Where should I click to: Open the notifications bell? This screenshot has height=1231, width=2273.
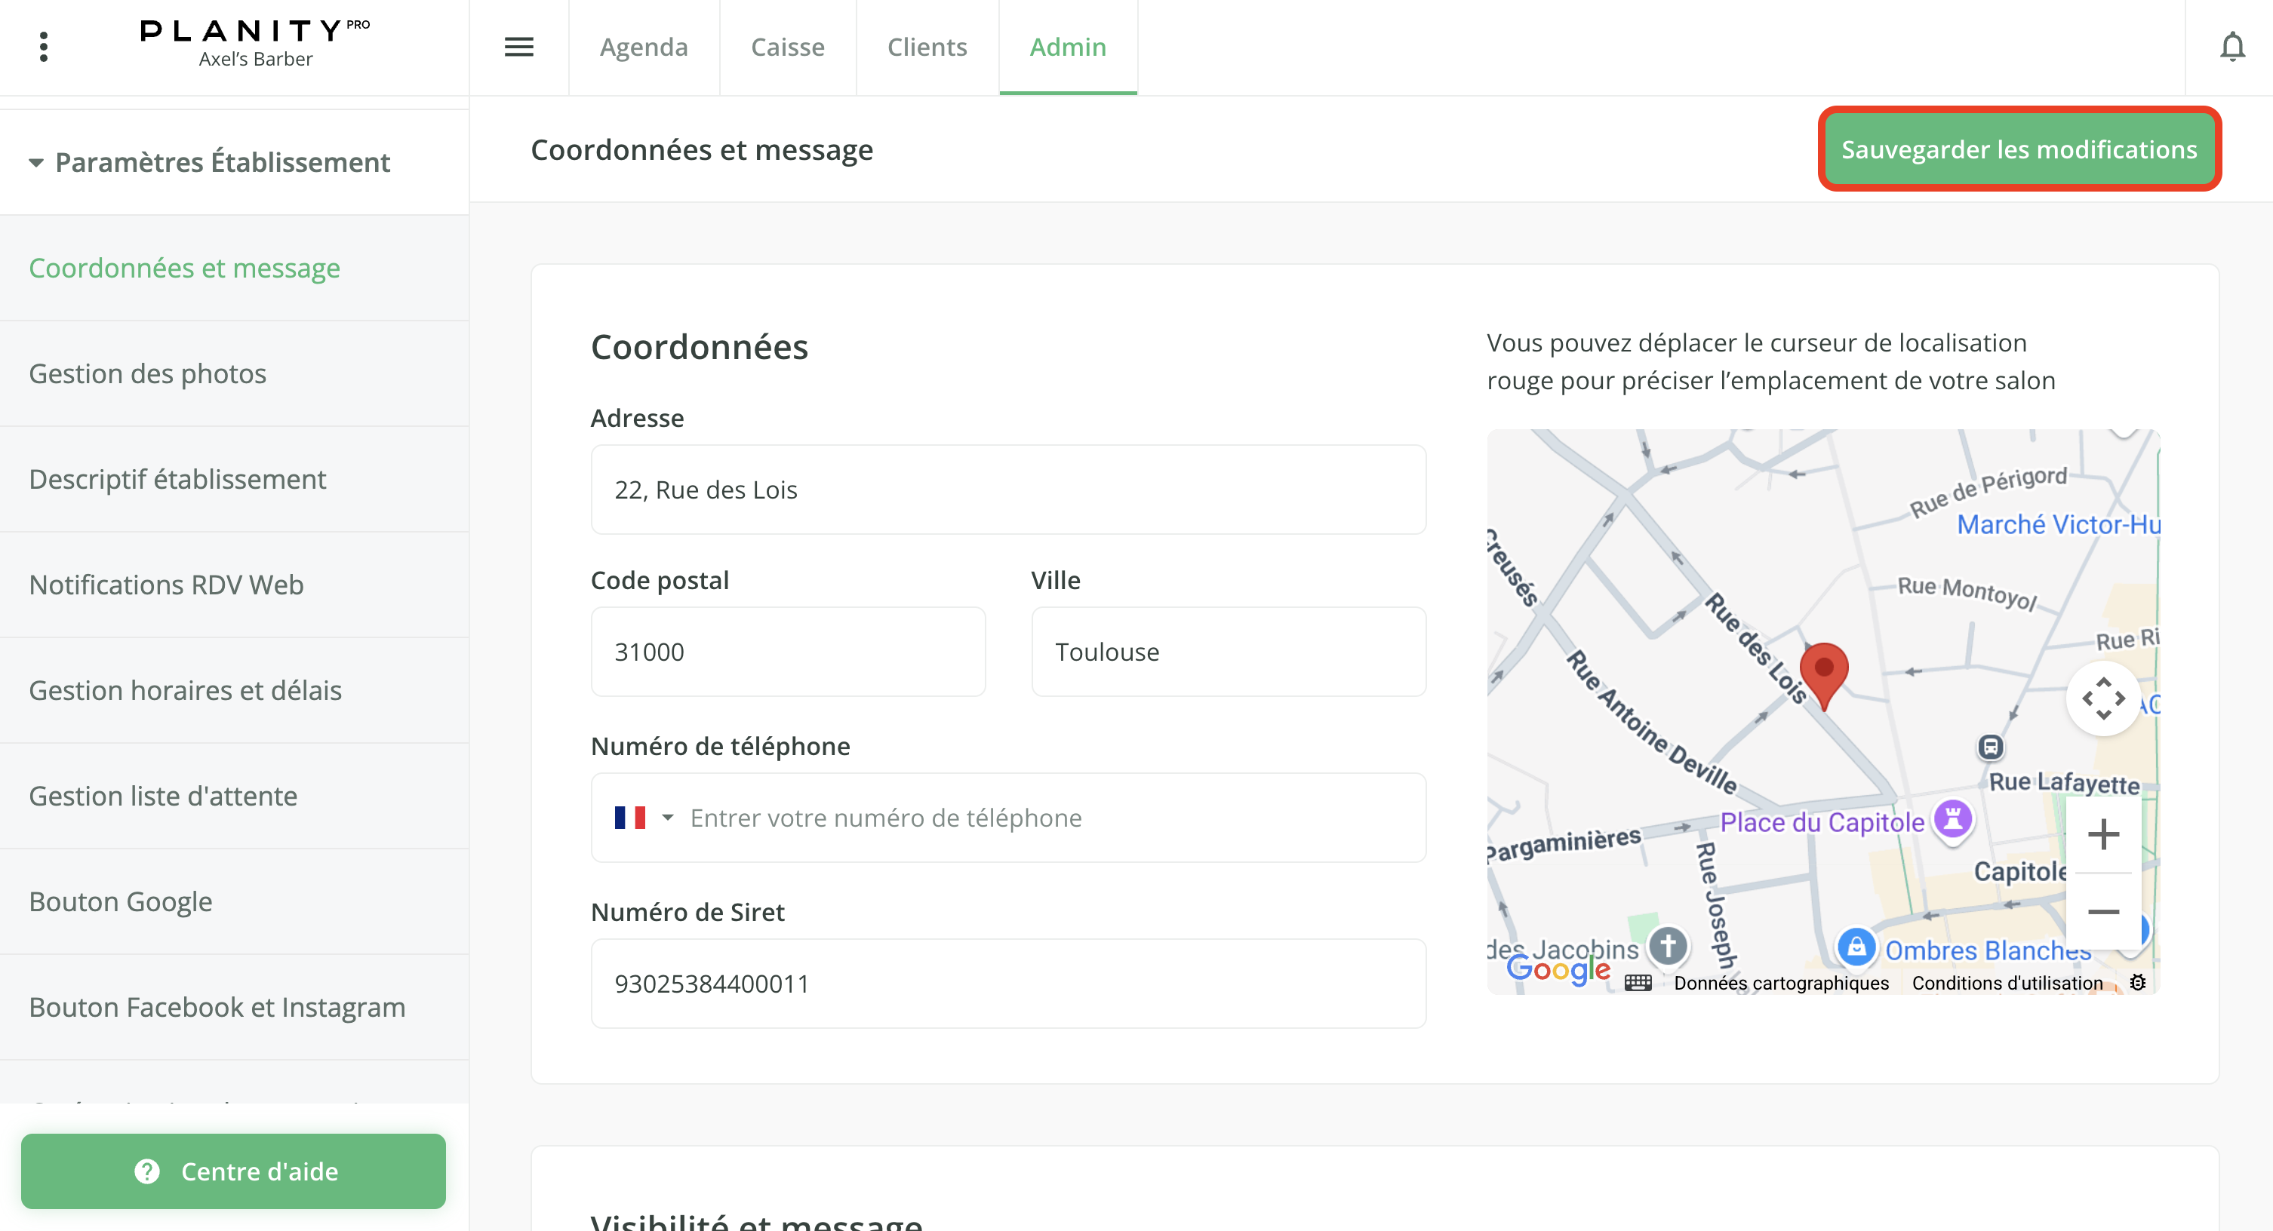[x=2232, y=47]
